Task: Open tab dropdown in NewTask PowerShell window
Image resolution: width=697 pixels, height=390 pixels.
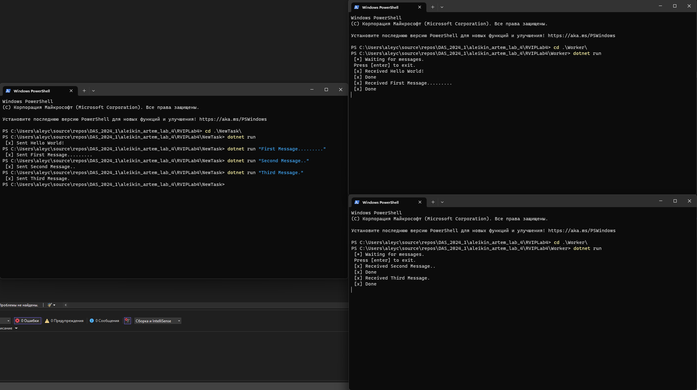Action: (x=93, y=91)
